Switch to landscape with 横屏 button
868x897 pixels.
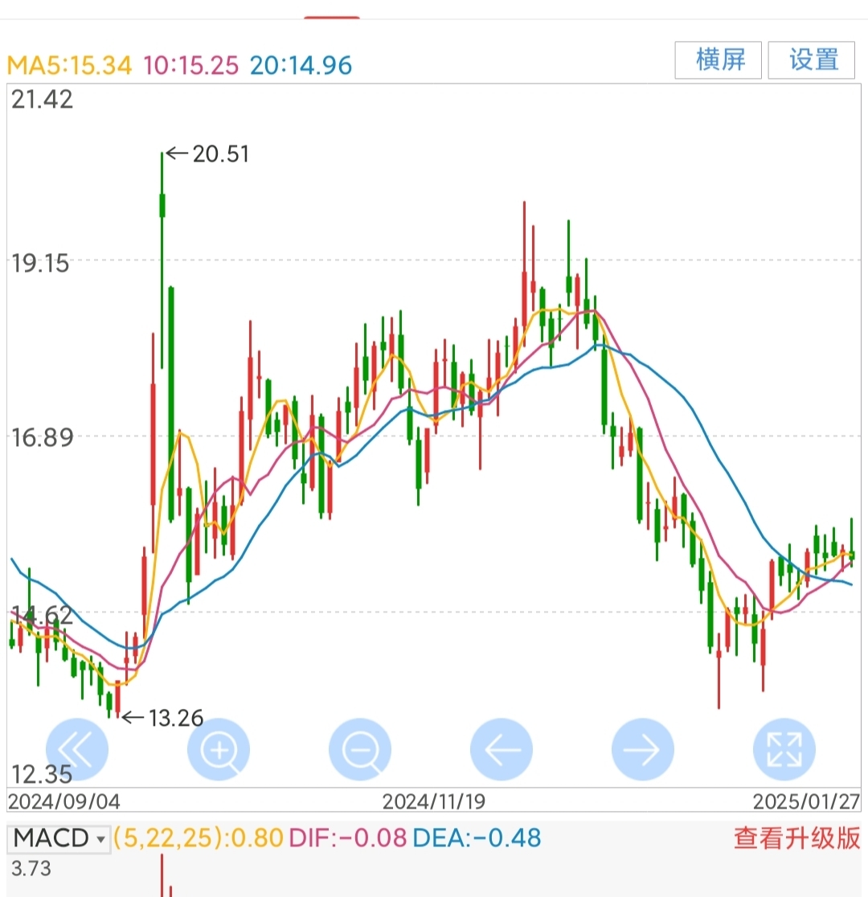pos(718,60)
